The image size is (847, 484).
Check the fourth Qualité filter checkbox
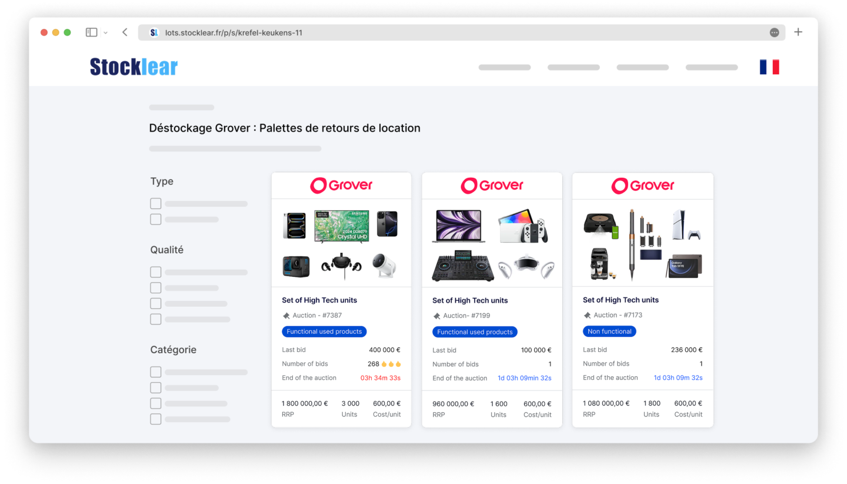tap(155, 319)
